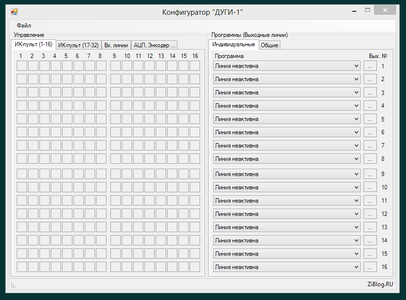
Task: Toggle first-row grid cell under column 8
Action: tap(101, 66)
